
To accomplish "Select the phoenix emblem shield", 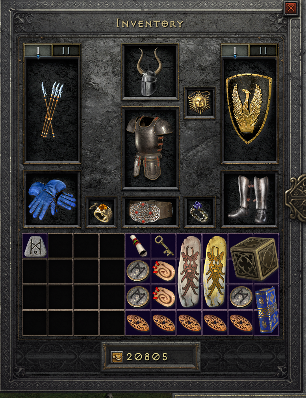I will [249, 109].
